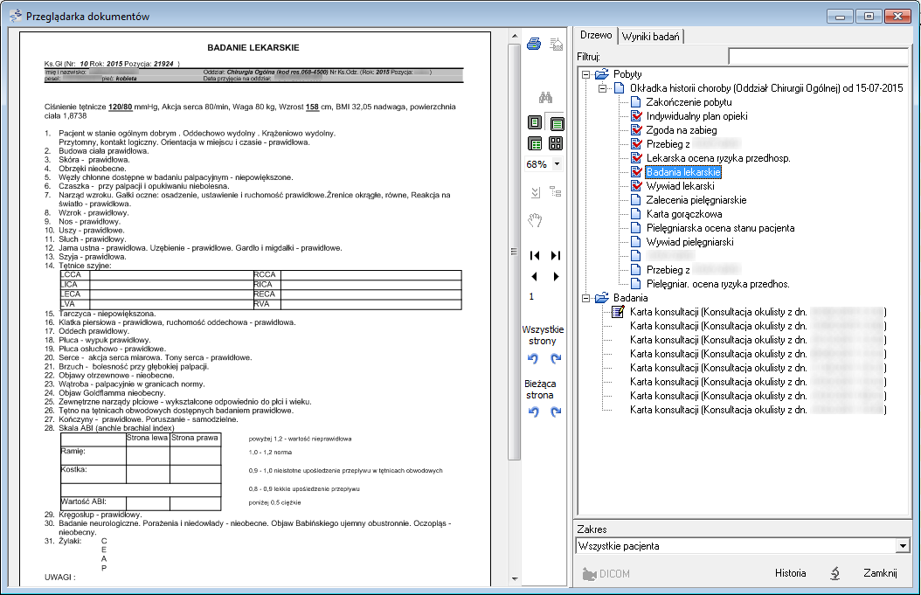Viewport: 921px width, 595px height.
Task: Click the "Wszystkie strony" label
Action: [543, 336]
